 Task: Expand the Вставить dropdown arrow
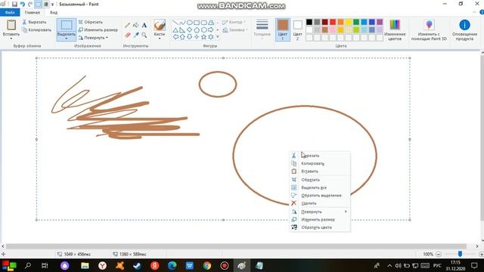pos(11,39)
